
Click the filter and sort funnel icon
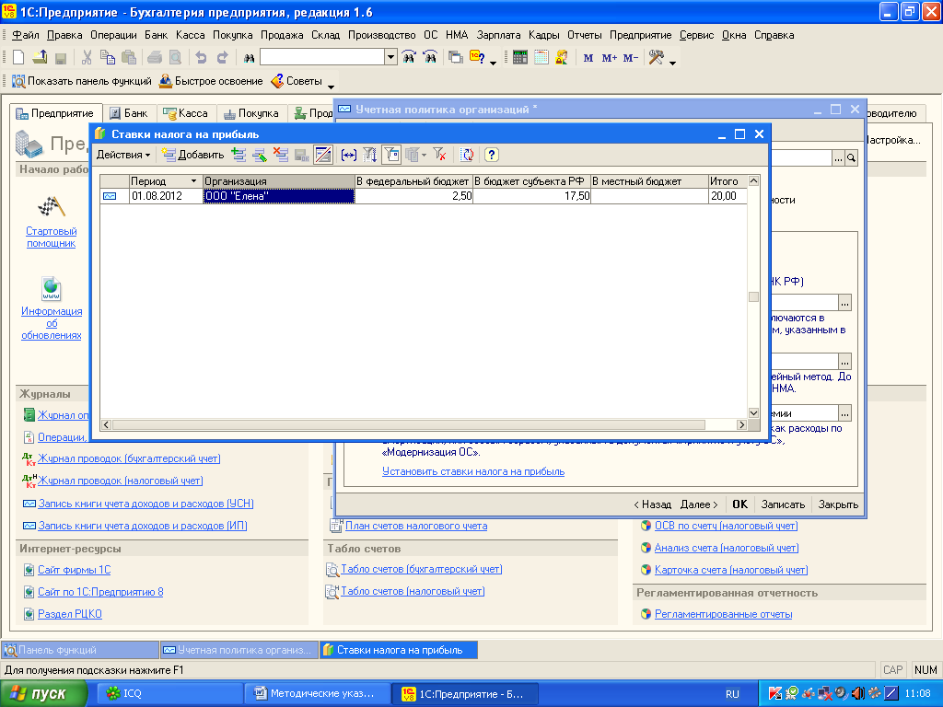tap(370, 155)
